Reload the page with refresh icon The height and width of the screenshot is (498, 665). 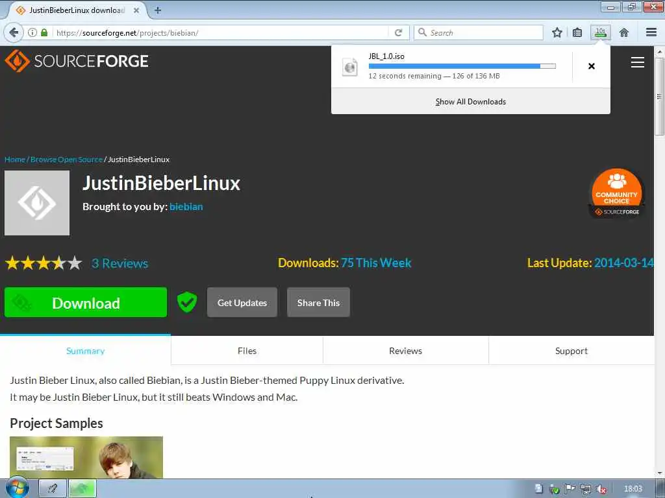coord(398,32)
